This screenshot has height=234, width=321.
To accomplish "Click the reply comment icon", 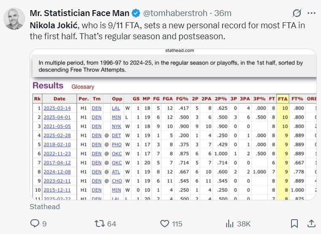I will 35,223.
